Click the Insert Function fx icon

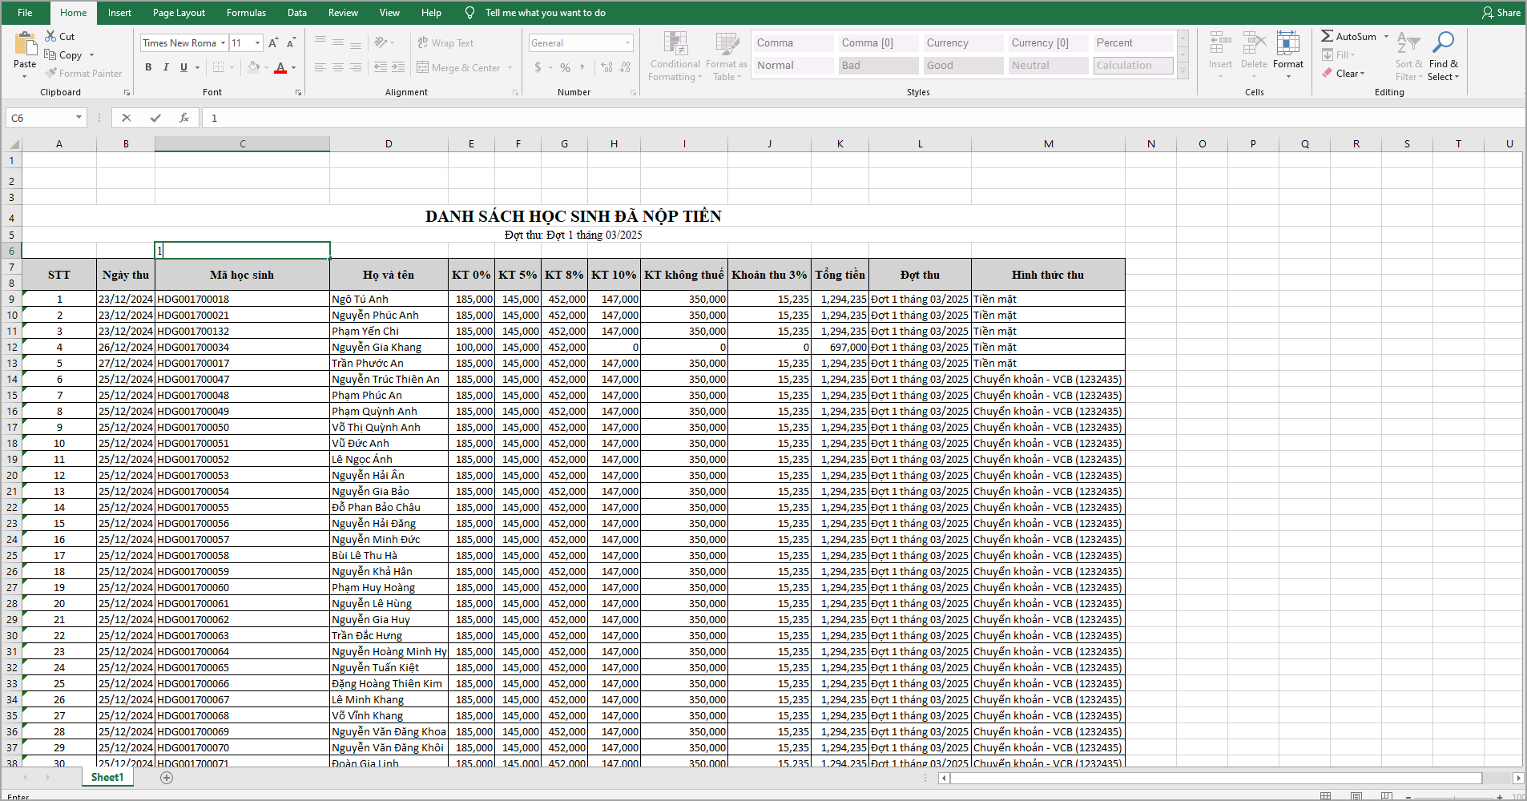[184, 118]
